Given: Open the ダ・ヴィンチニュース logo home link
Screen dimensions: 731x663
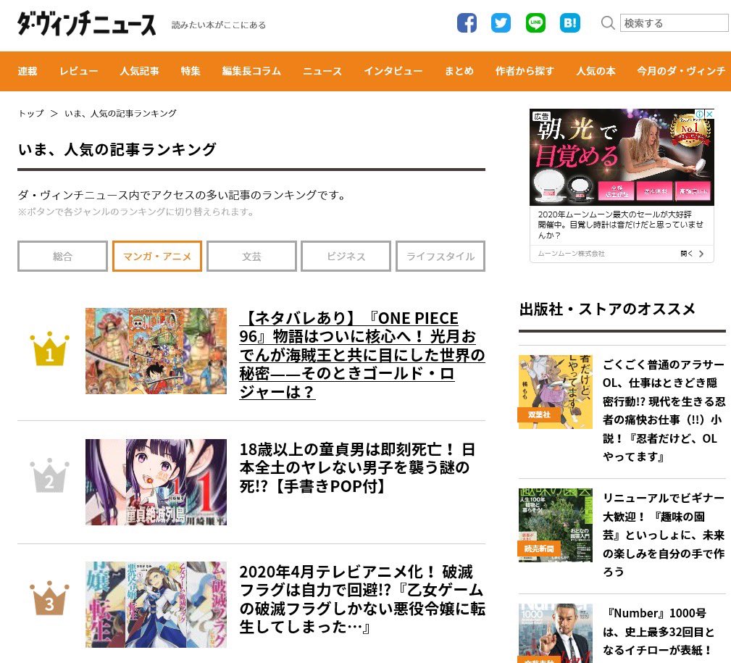Looking at the screenshot, I should pyautogui.click(x=87, y=24).
